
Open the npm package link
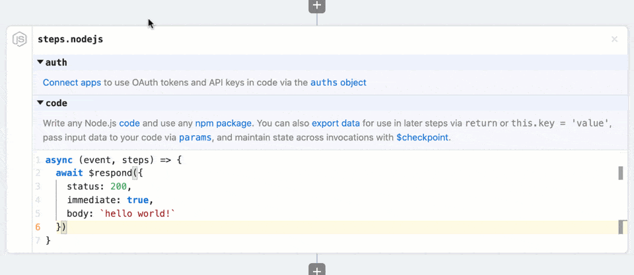[x=223, y=123]
